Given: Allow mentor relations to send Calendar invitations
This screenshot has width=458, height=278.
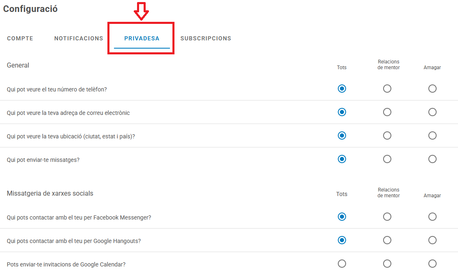Looking at the screenshot, I should point(387,264).
